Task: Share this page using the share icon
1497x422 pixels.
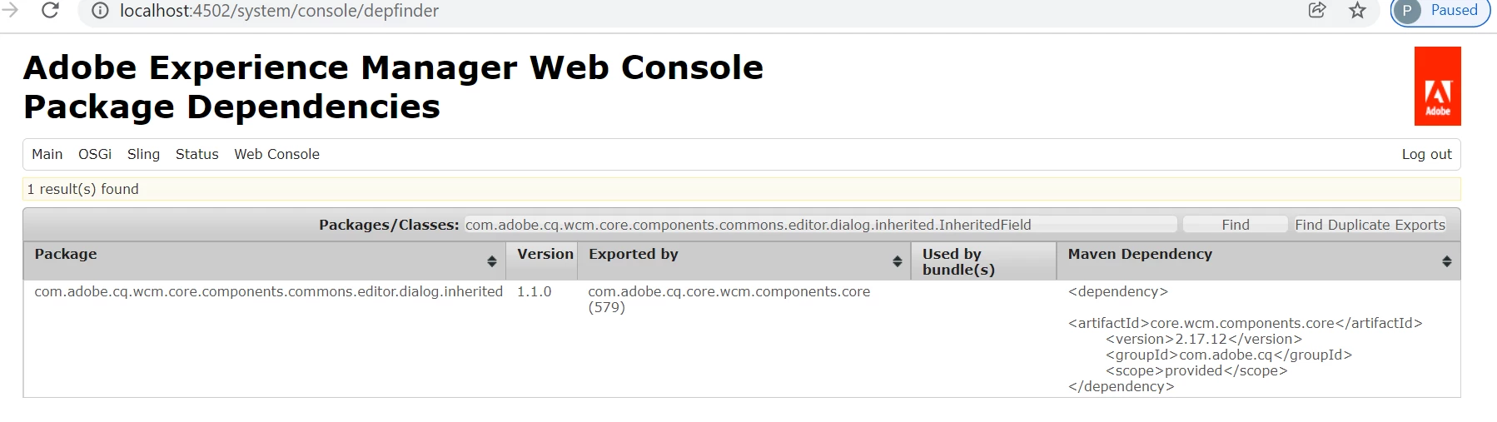Action: (x=1317, y=10)
